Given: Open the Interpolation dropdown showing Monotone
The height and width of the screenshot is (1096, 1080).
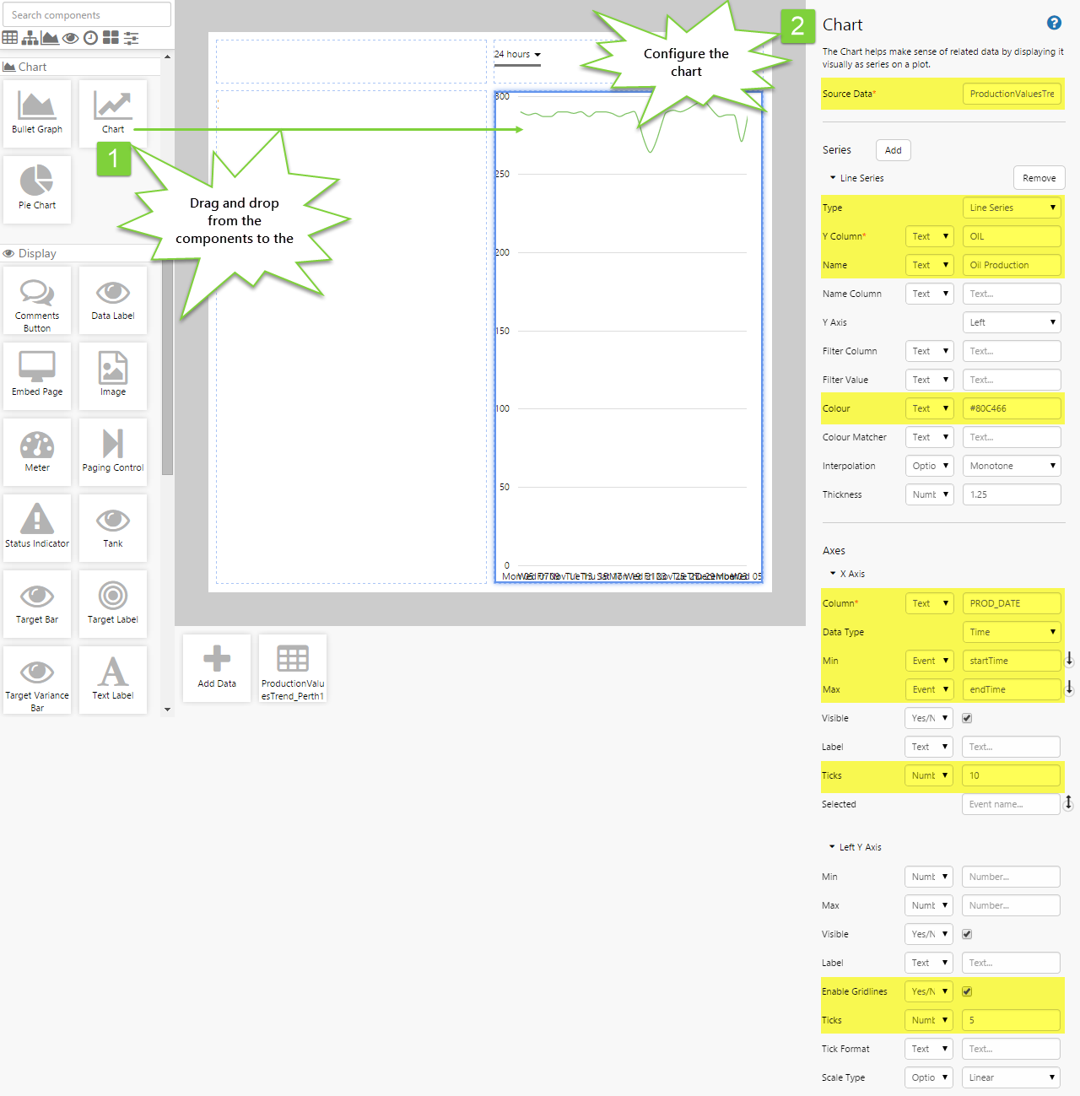Looking at the screenshot, I should click(x=1012, y=466).
